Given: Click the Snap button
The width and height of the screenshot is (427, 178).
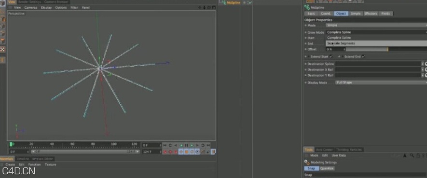Looking at the screenshot, I should coord(311,168).
